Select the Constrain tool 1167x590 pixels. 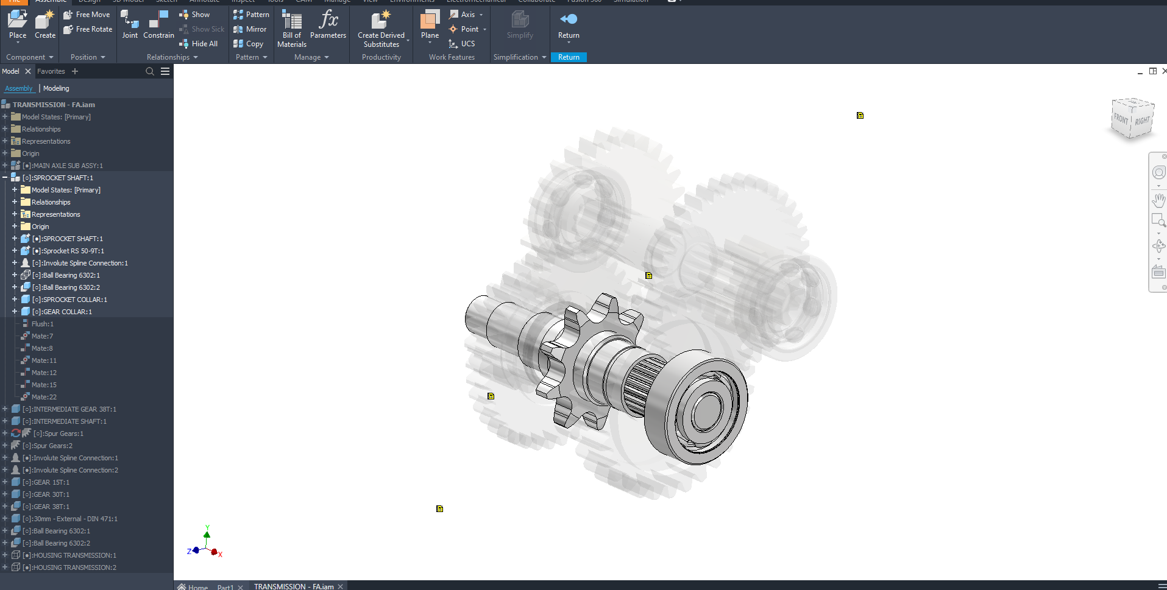(x=158, y=24)
